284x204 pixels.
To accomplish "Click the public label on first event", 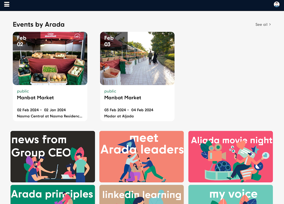I will [23, 91].
